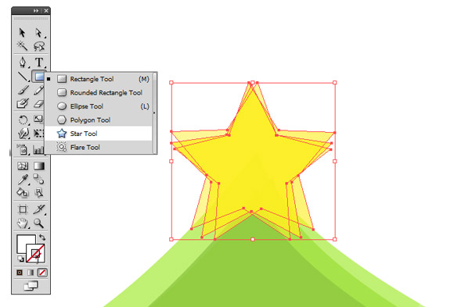Select the Blend tool
Image resolution: width=454 pixels, height=307 pixels.
pos(38,179)
